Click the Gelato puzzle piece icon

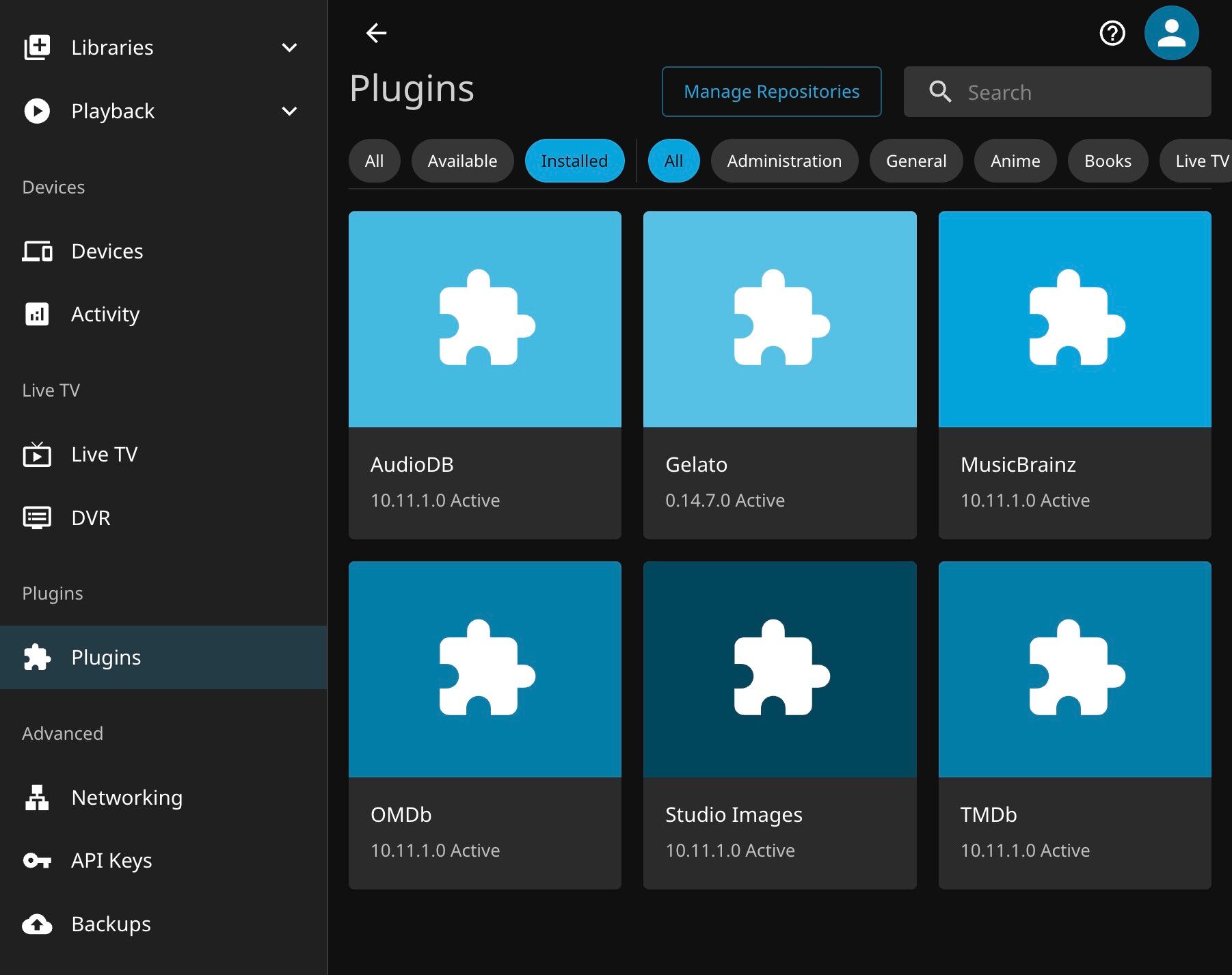(781, 319)
